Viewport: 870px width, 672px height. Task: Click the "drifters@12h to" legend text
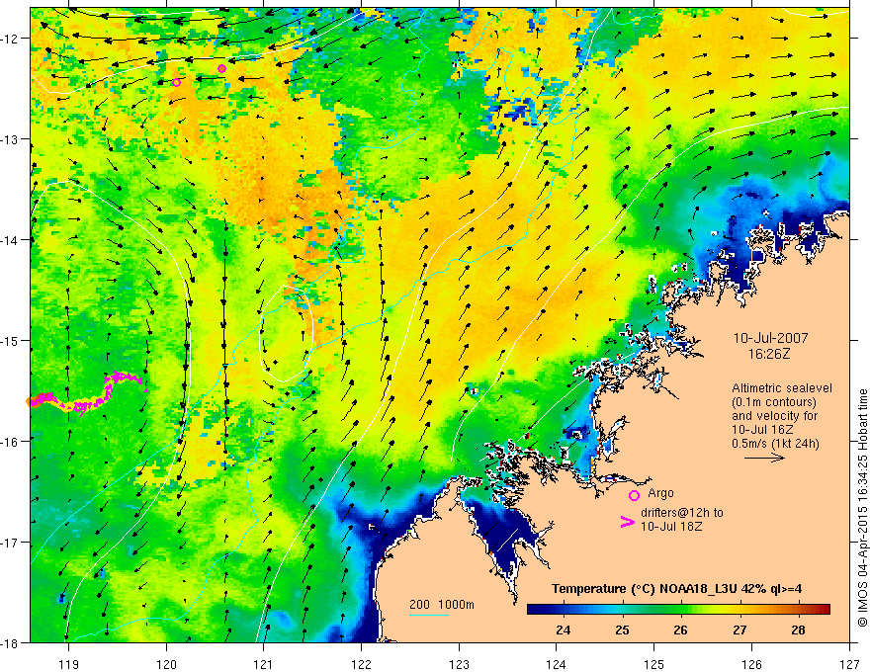pos(682,513)
